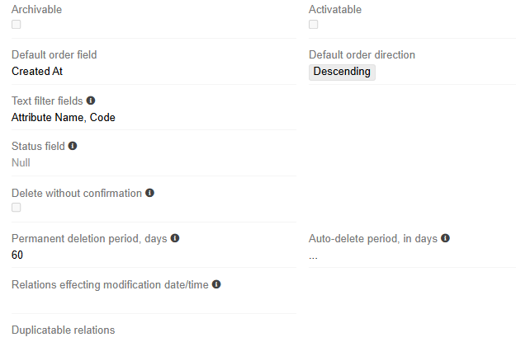This screenshot has width=516, height=356.
Task: Click the Relations effecting modification date/time field
Action: (154, 301)
